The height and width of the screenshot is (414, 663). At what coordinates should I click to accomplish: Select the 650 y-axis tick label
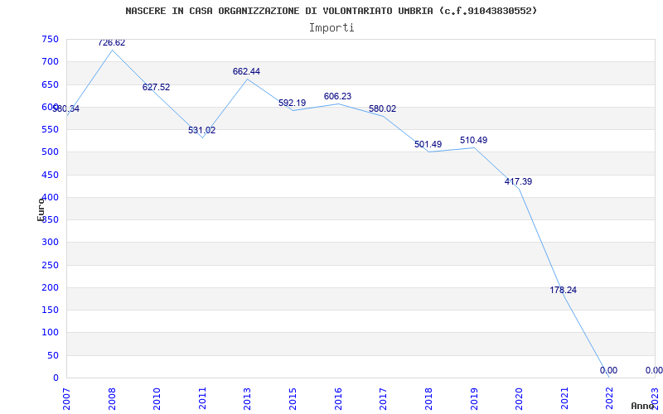pyautogui.click(x=50, y=84)
